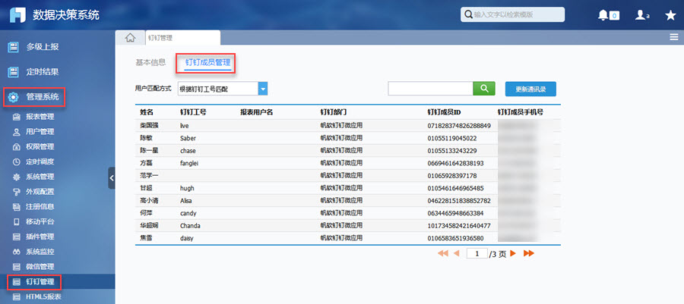Click the member search input box

pyautogui.click(x=431, y=88)
